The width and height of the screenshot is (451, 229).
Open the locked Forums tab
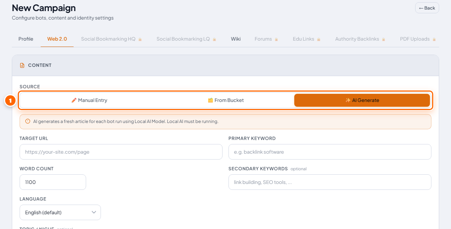coord(266,39)
